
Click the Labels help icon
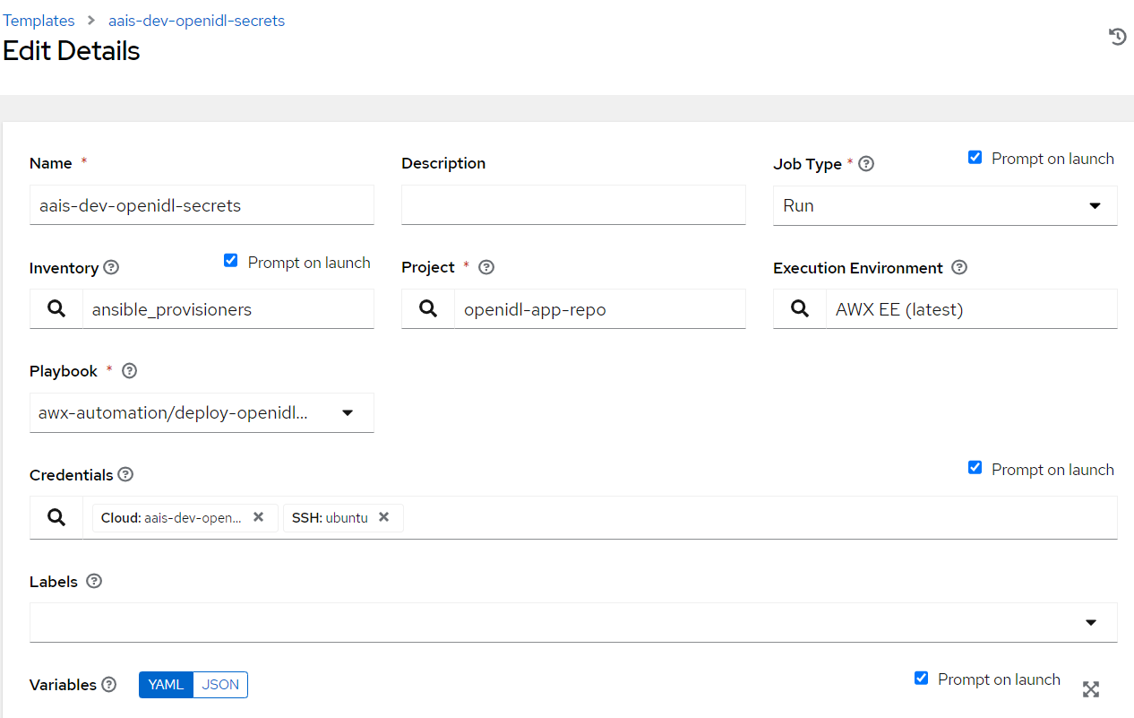94,581
